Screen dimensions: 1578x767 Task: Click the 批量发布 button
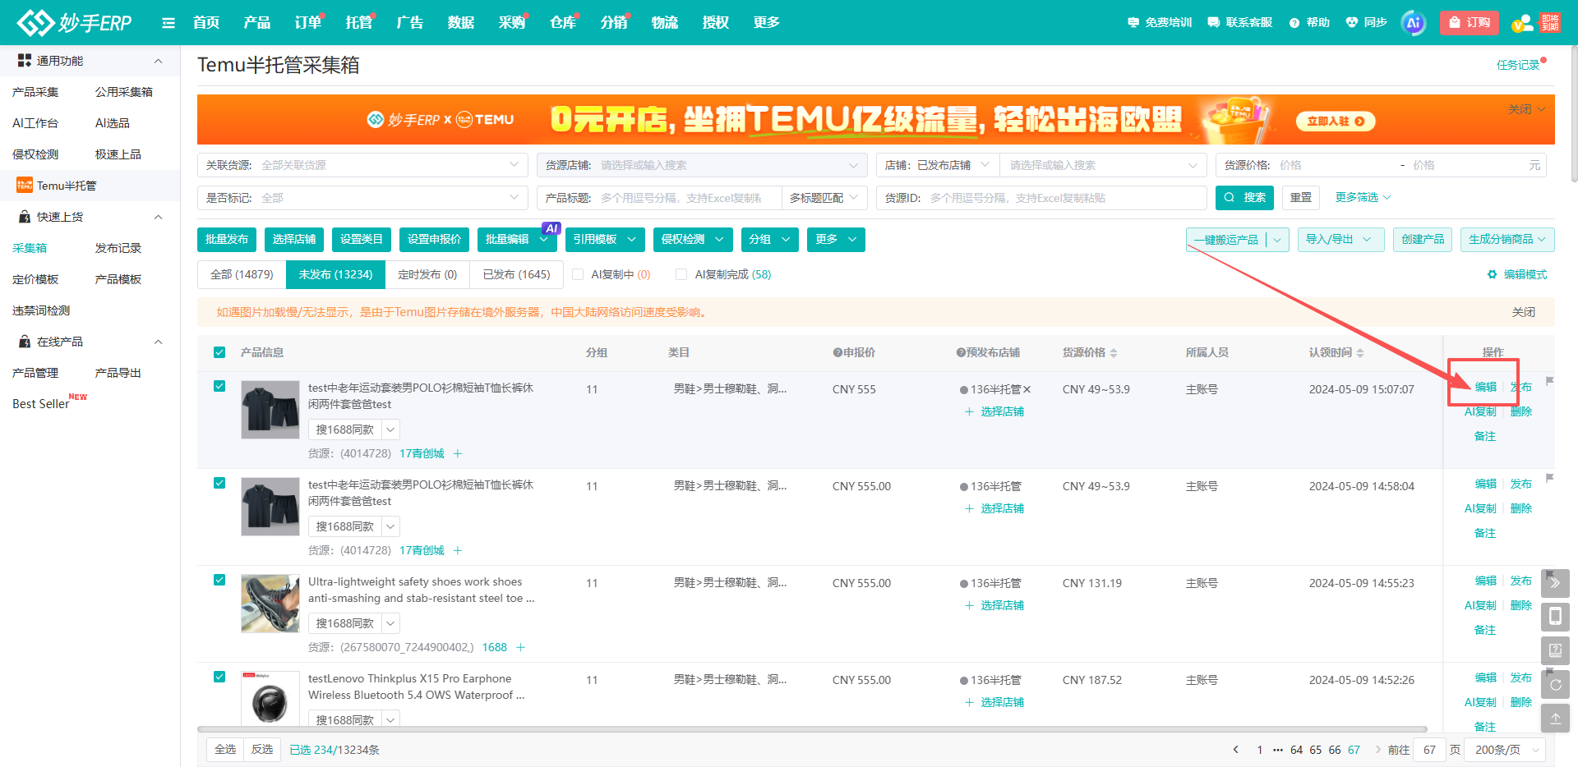click(227, 239)
